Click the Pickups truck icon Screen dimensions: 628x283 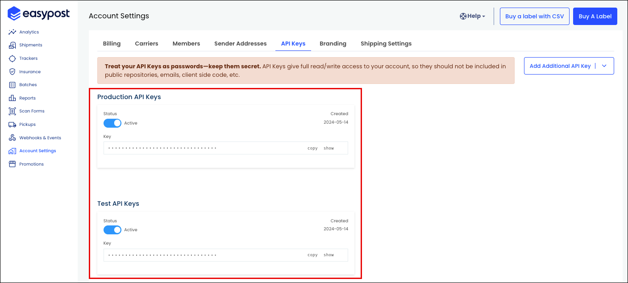click(x=12, y=125)
